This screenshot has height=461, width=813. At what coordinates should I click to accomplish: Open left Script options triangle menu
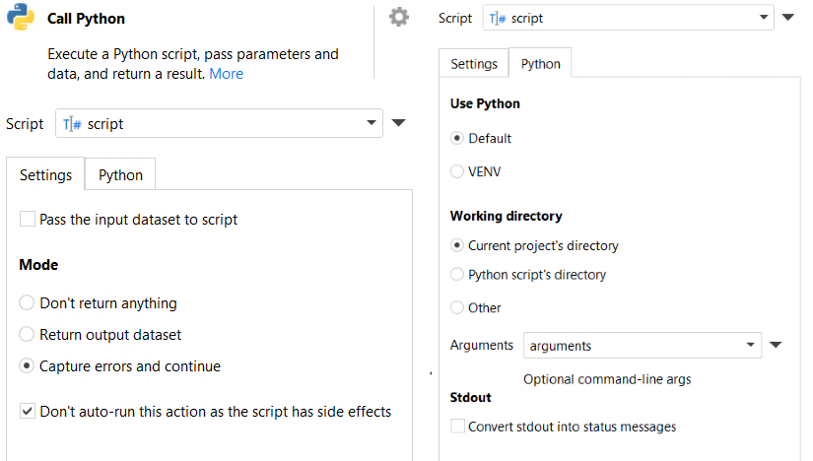coord(398,123)
